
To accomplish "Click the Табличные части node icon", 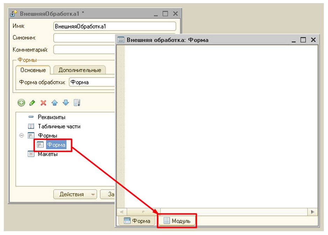I will [x=31, y=126].
